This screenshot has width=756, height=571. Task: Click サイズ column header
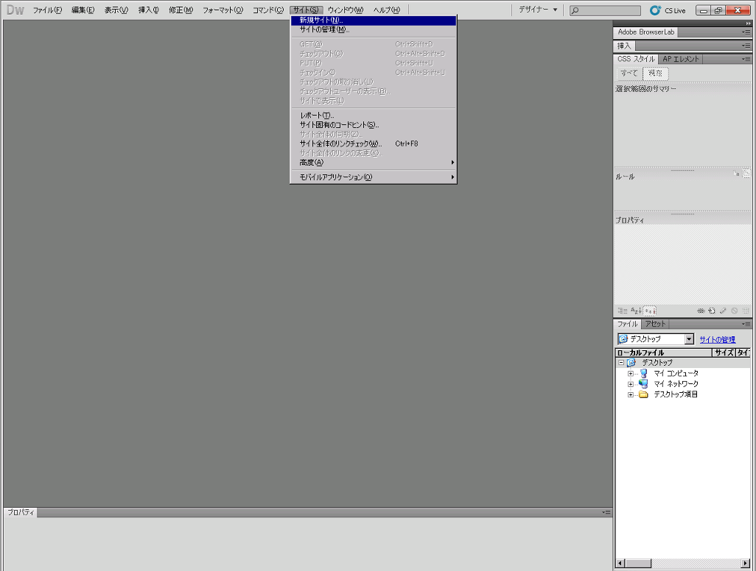724,352
